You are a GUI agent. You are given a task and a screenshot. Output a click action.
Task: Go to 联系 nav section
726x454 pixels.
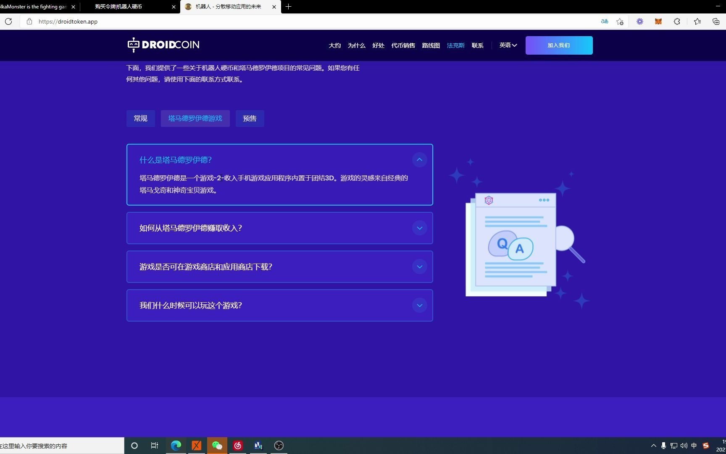[478, 45]
